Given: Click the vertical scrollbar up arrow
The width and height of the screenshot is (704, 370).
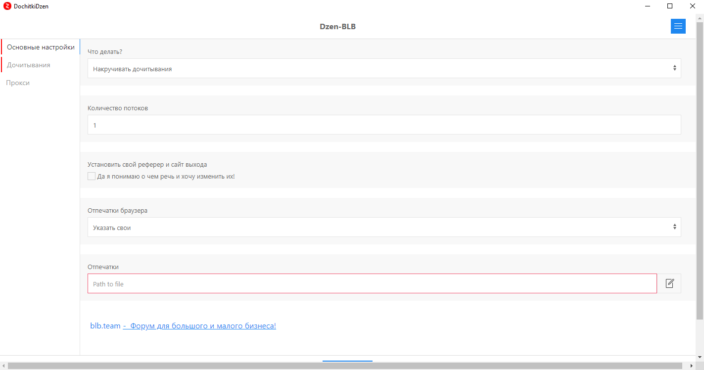Looking at the screenshot, I should tap(700, 18).
